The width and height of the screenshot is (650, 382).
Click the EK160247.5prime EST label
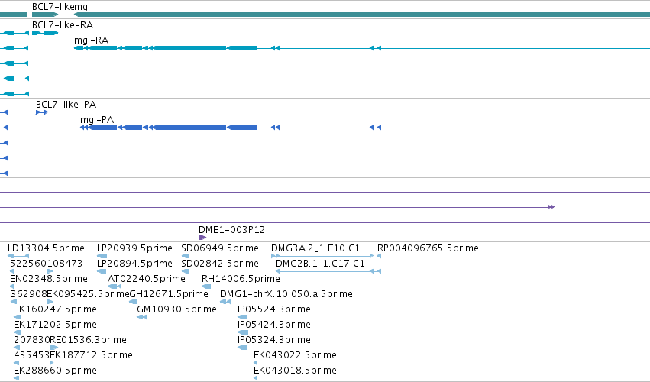coord(55,309)
